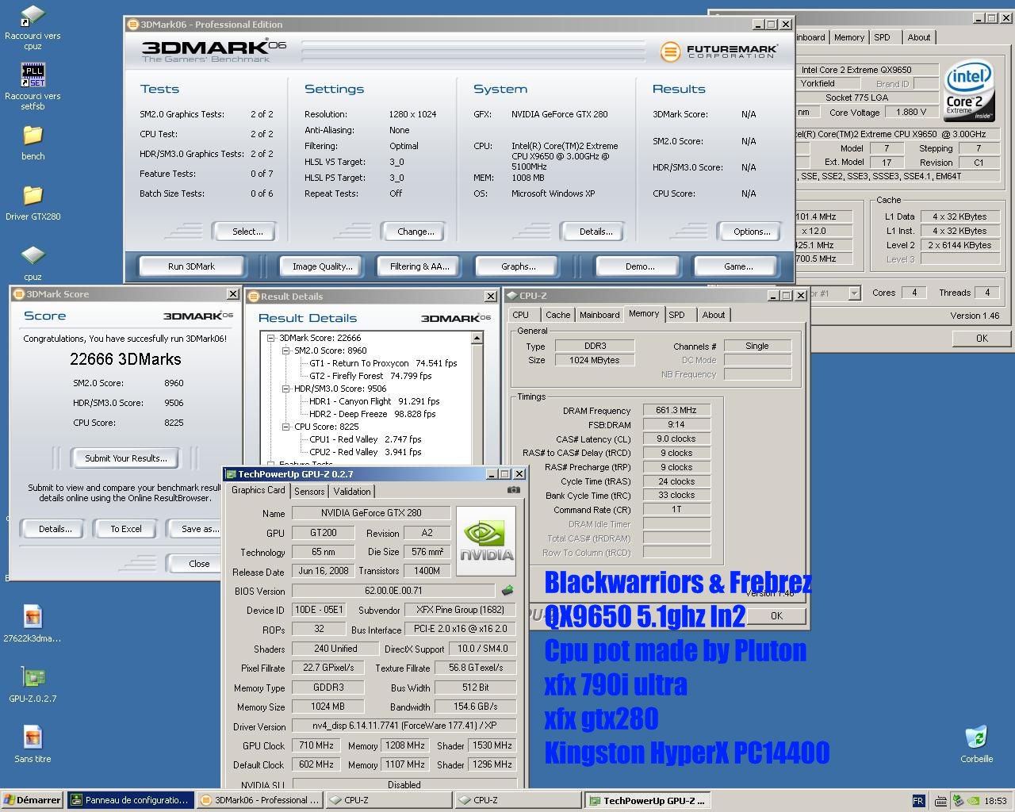Click Options... under Results
This screenshot has width=1015, height=812.
[x=751, y=232]
